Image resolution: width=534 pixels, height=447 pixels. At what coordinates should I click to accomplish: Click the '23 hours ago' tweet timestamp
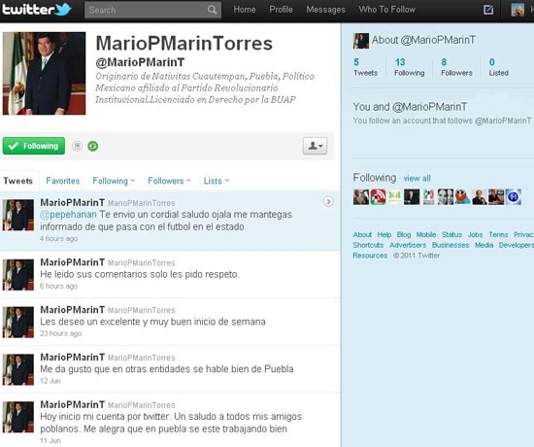click(60, 333)
